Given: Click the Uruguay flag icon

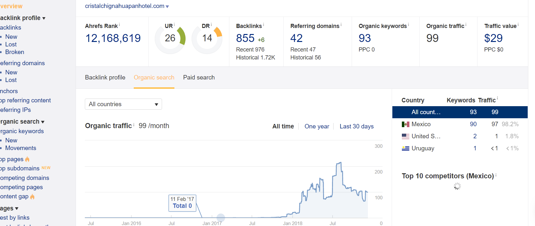Looking at the screenshot, I should [x=405, y=148].
